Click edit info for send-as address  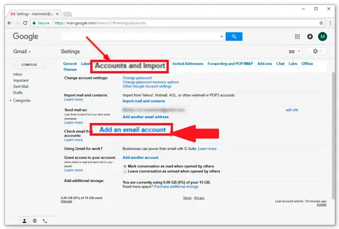(292, 110)
